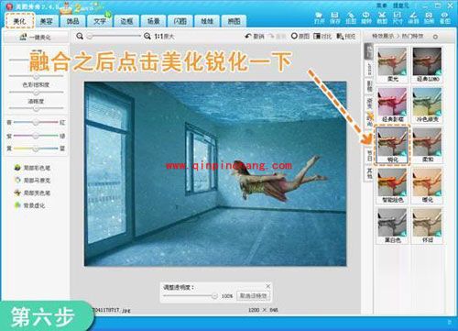
Task: Apply the 暖化 warm effect
Action: [427, 185]
